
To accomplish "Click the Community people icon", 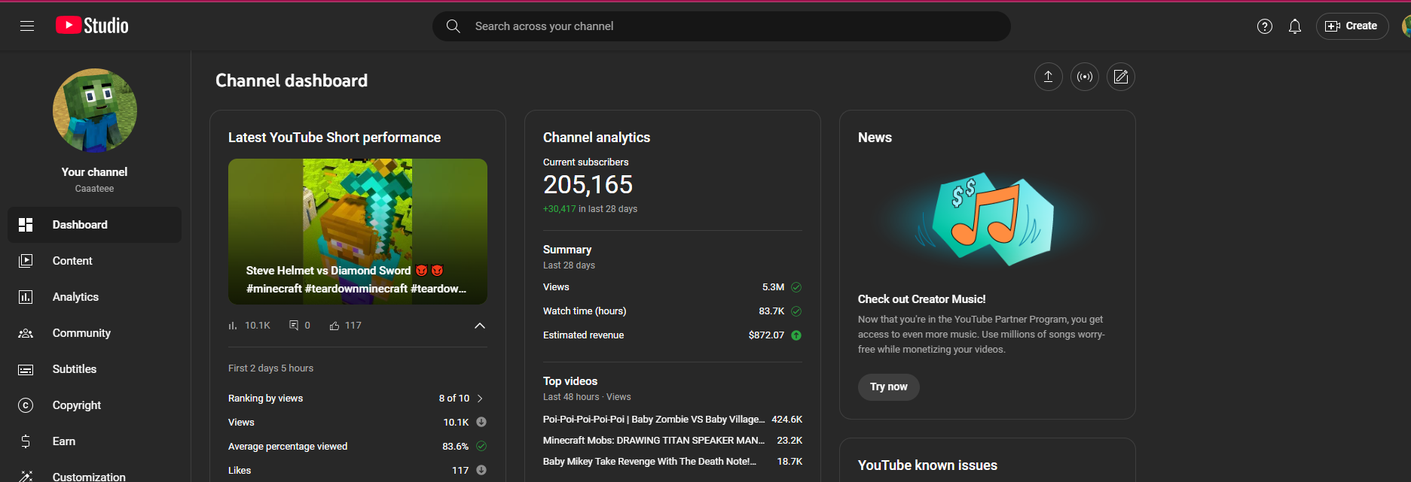I will [x=26, y=333].
